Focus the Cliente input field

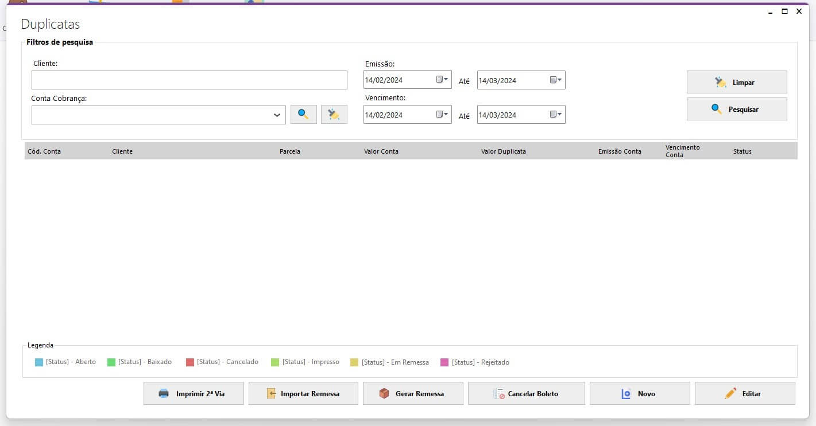pyautogui.click(x=190, y=80)
